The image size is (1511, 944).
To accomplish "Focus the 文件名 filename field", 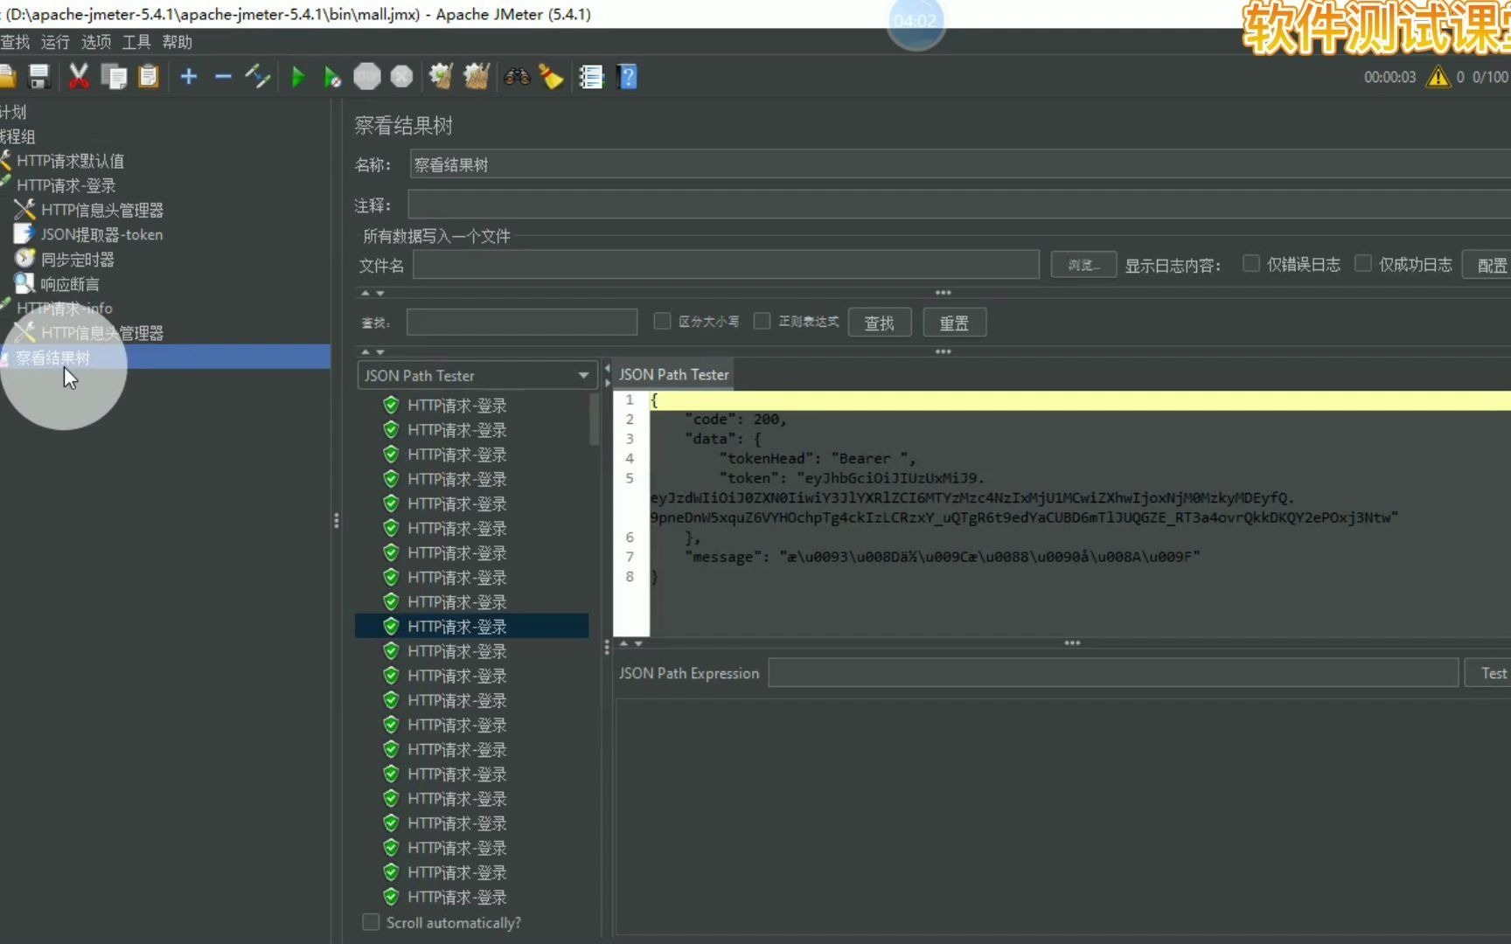I will click(726, 265).
